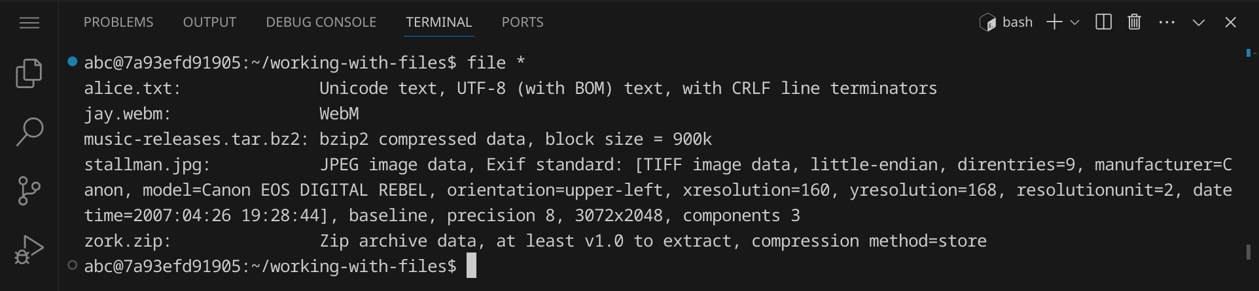The height and width of the screenshot is (291, 1259).
Task: Select the PORTS tab
Action: [x=522, y=22]
